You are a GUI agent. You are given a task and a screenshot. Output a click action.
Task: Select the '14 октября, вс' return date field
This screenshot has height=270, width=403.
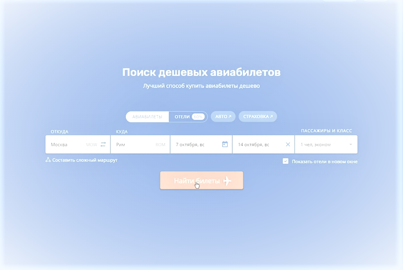tap(263, 144)
